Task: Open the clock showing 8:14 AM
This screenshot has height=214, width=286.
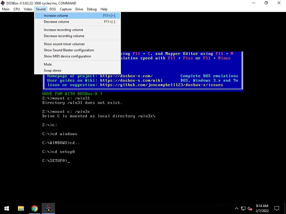Action: pyautogui.click(x=262, y=208)
